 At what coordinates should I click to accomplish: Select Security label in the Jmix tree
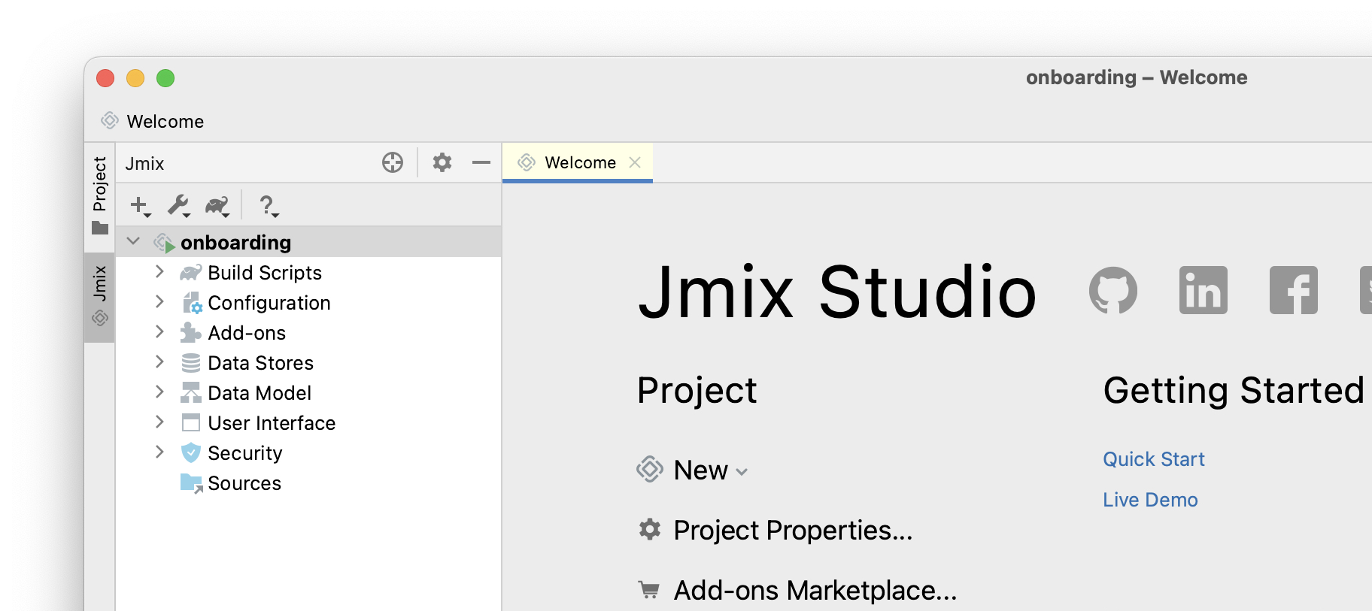(x=245, y=453)
